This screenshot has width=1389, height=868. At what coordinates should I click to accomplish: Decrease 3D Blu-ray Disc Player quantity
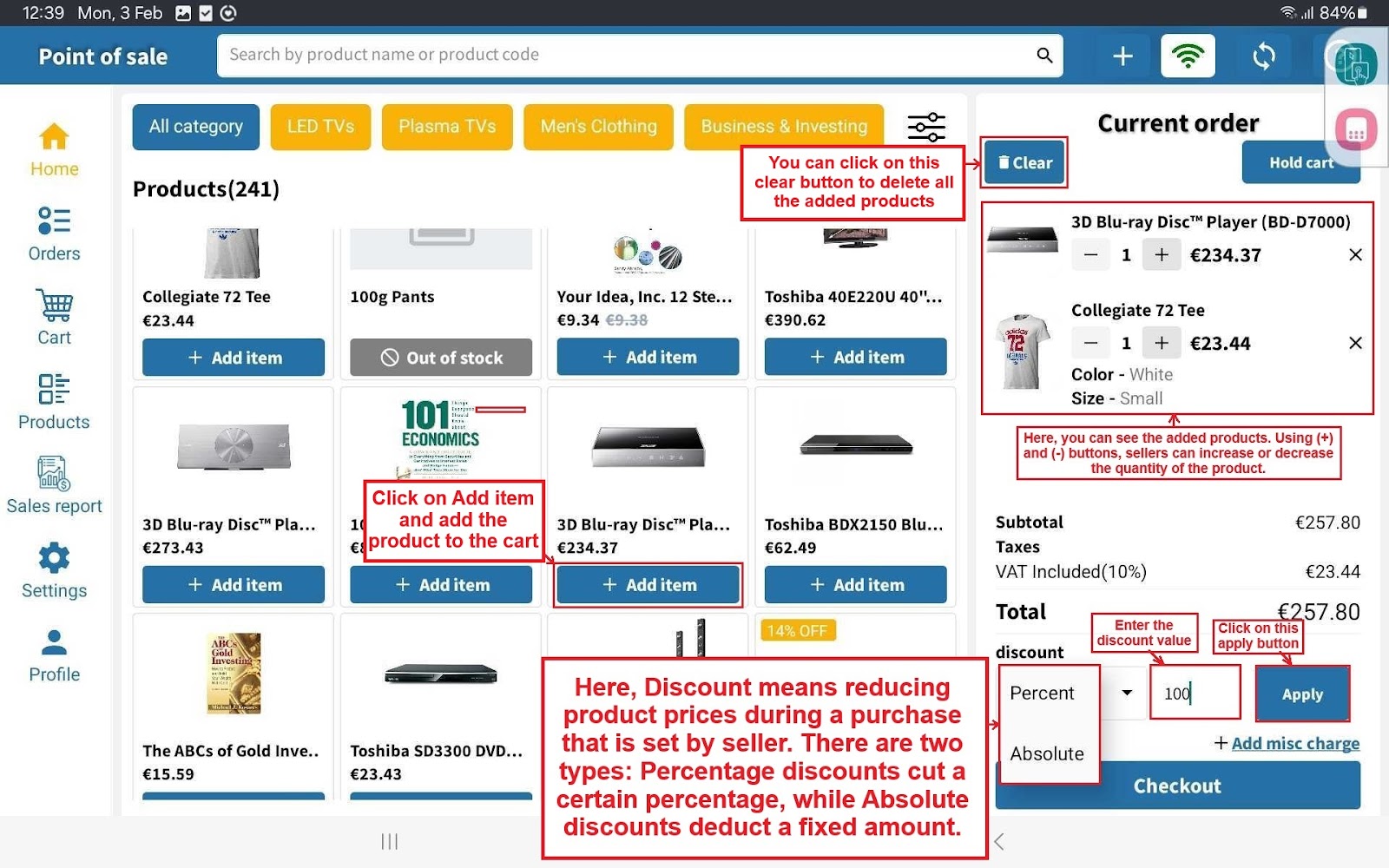[x=1090, y=255]
